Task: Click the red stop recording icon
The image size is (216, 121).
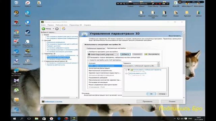Action: [x=160, y=4]
